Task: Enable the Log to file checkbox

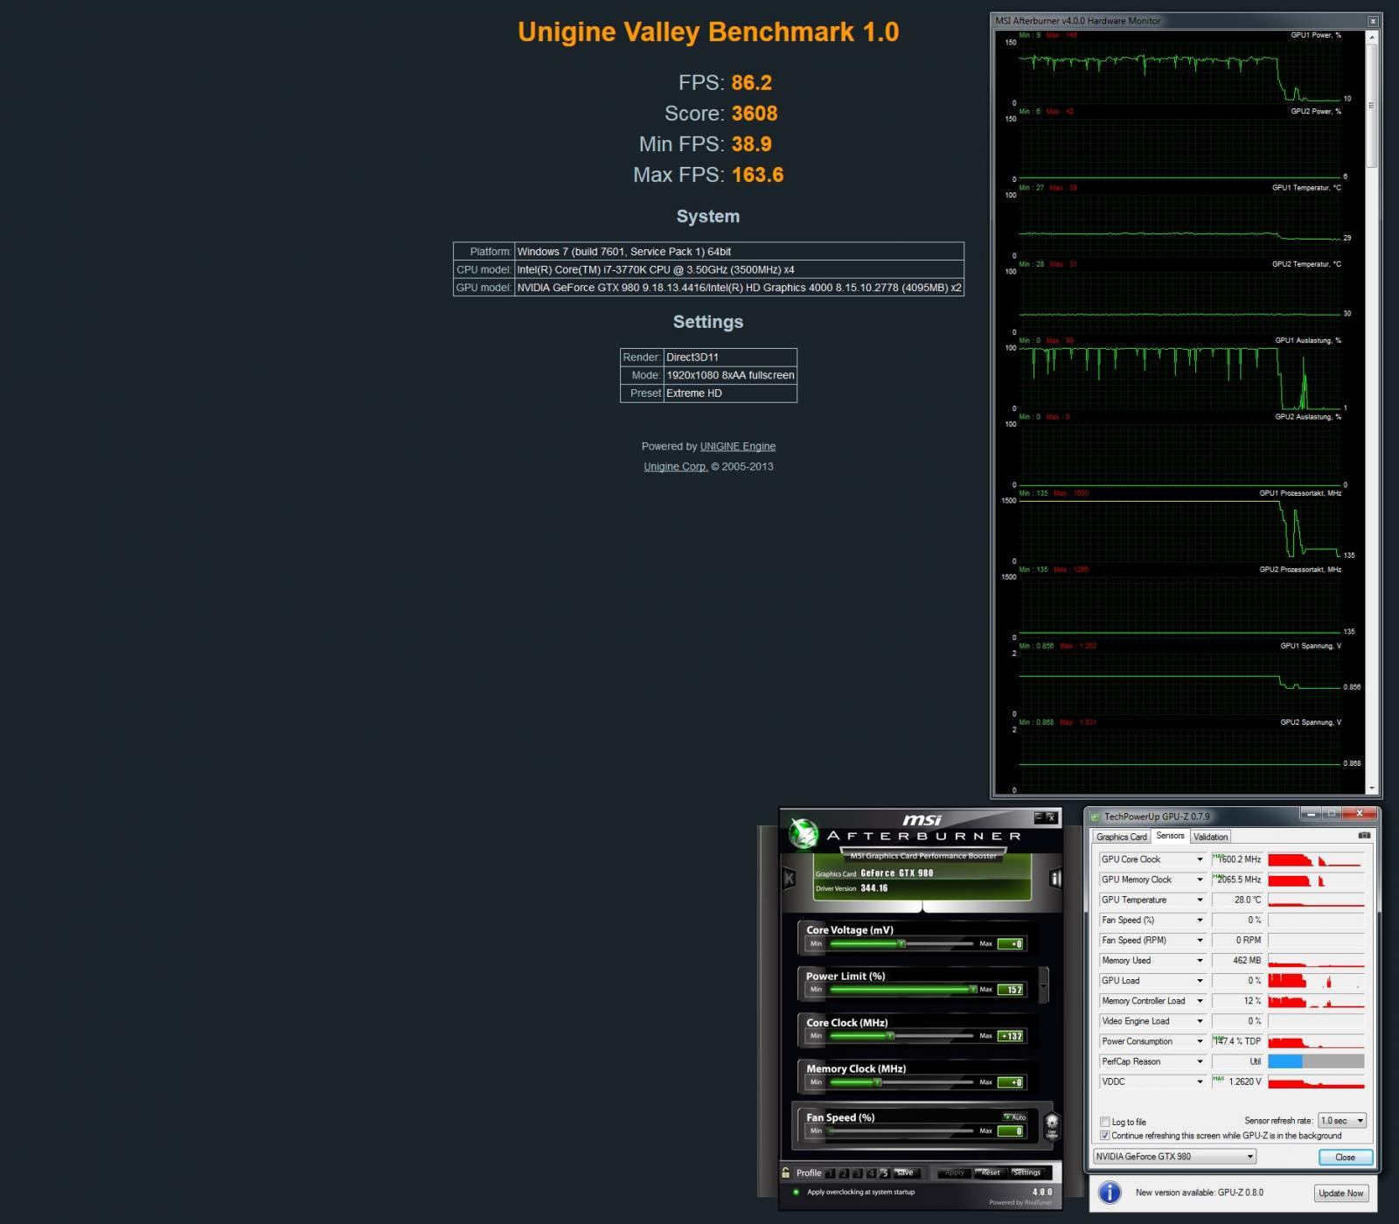Action: coord(1105,1122)
